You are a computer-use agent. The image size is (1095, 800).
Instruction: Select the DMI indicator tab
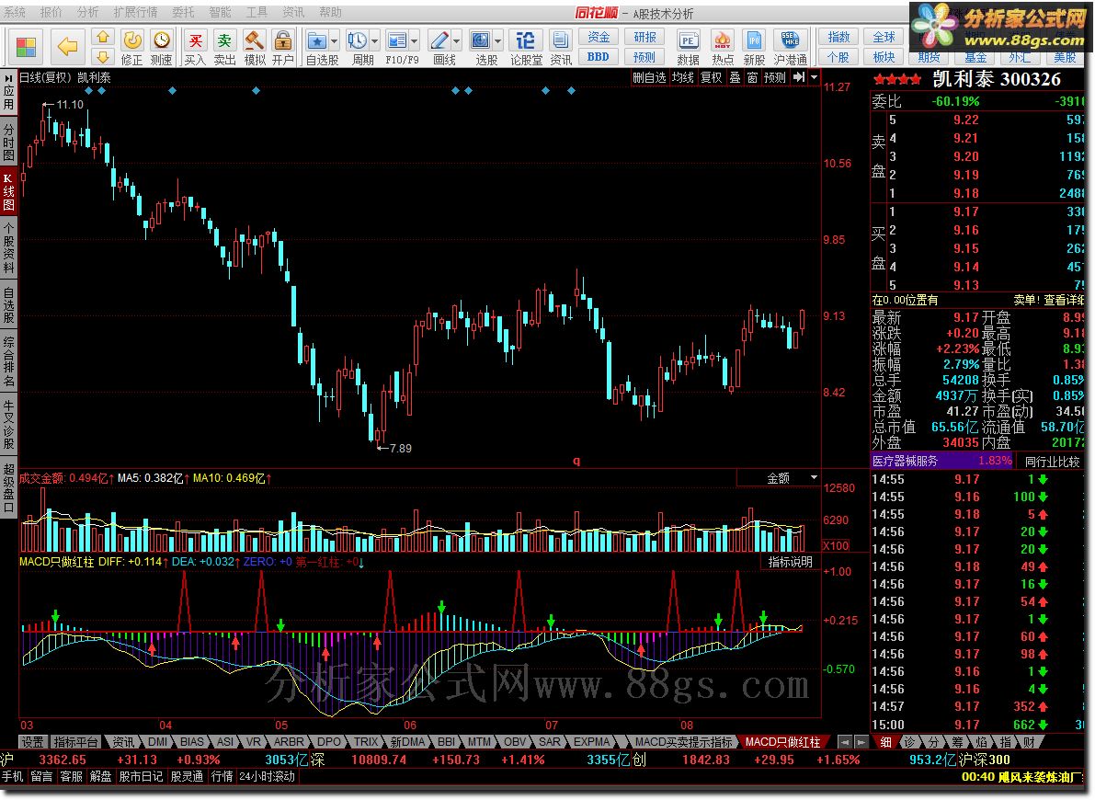158,742
